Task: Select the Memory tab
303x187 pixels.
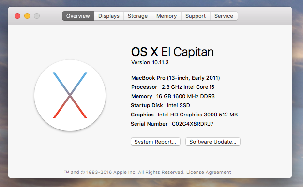Action: (167, 16)
